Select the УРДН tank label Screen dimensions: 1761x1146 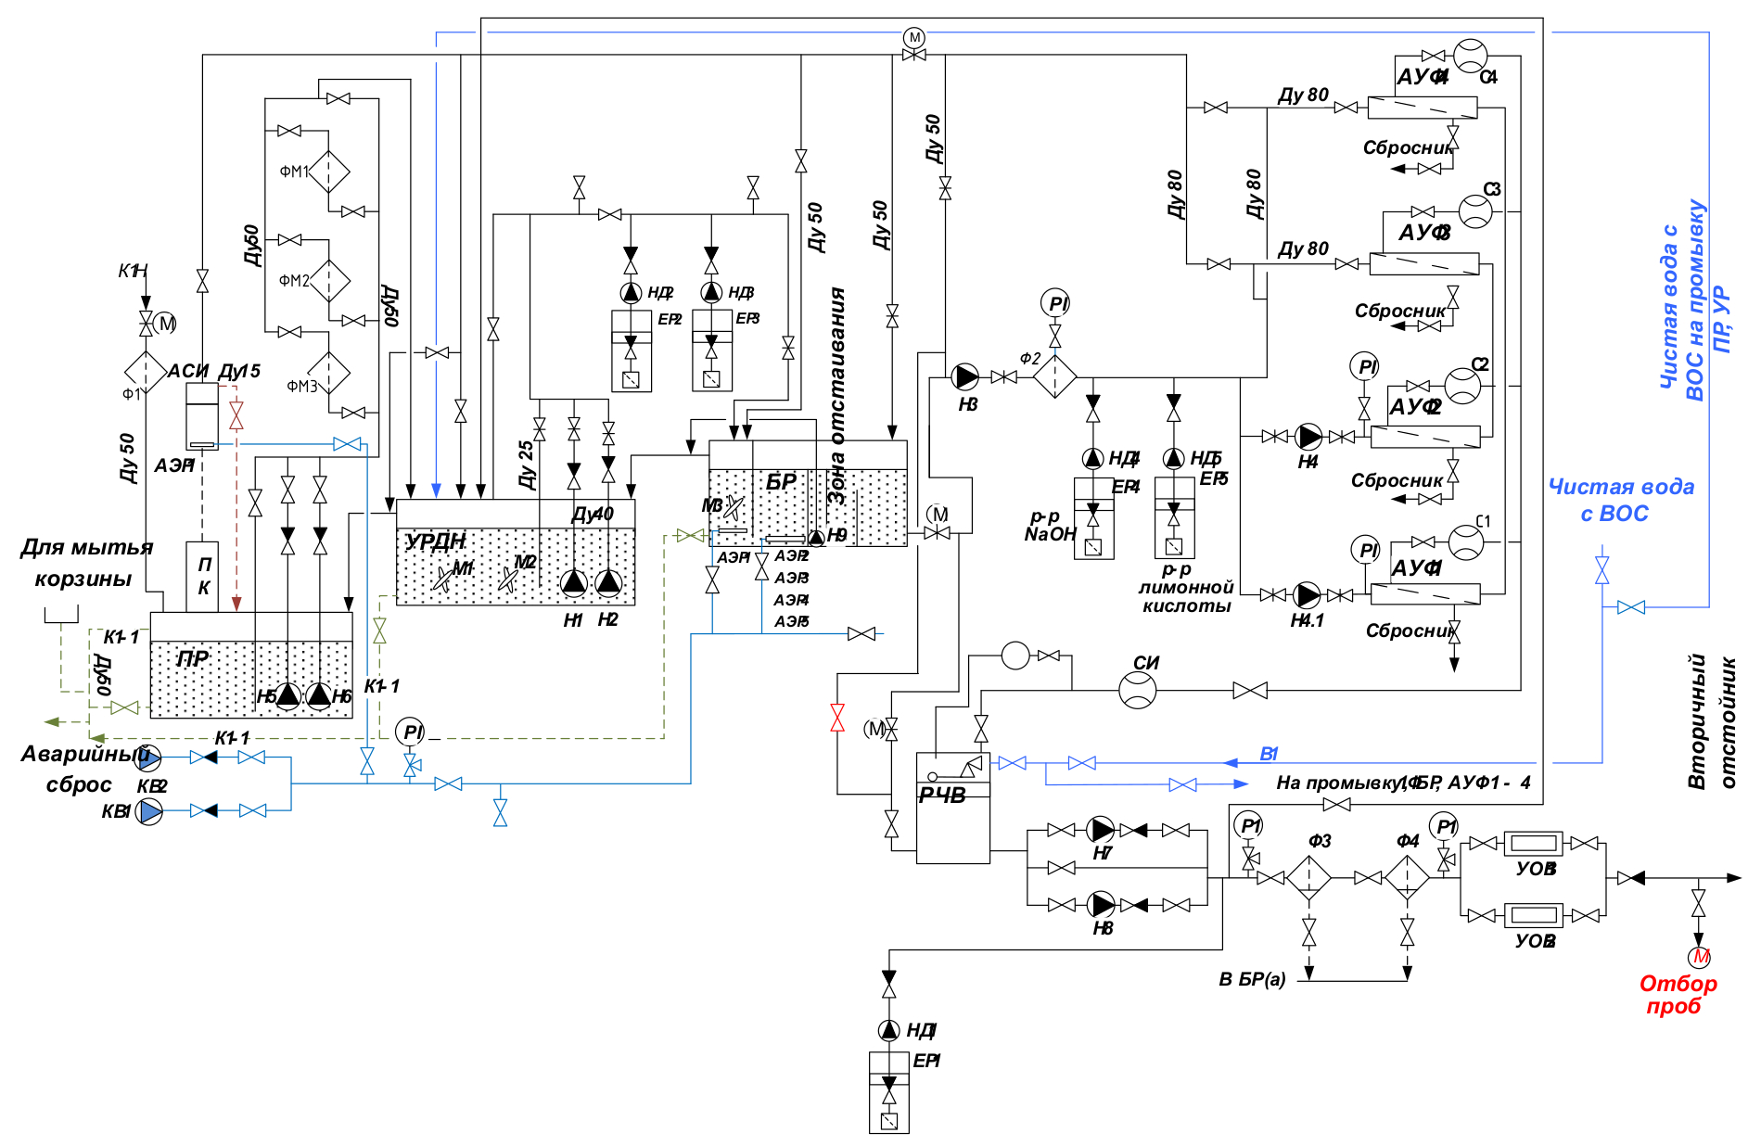pyautogui.click(x=435, y=541)
